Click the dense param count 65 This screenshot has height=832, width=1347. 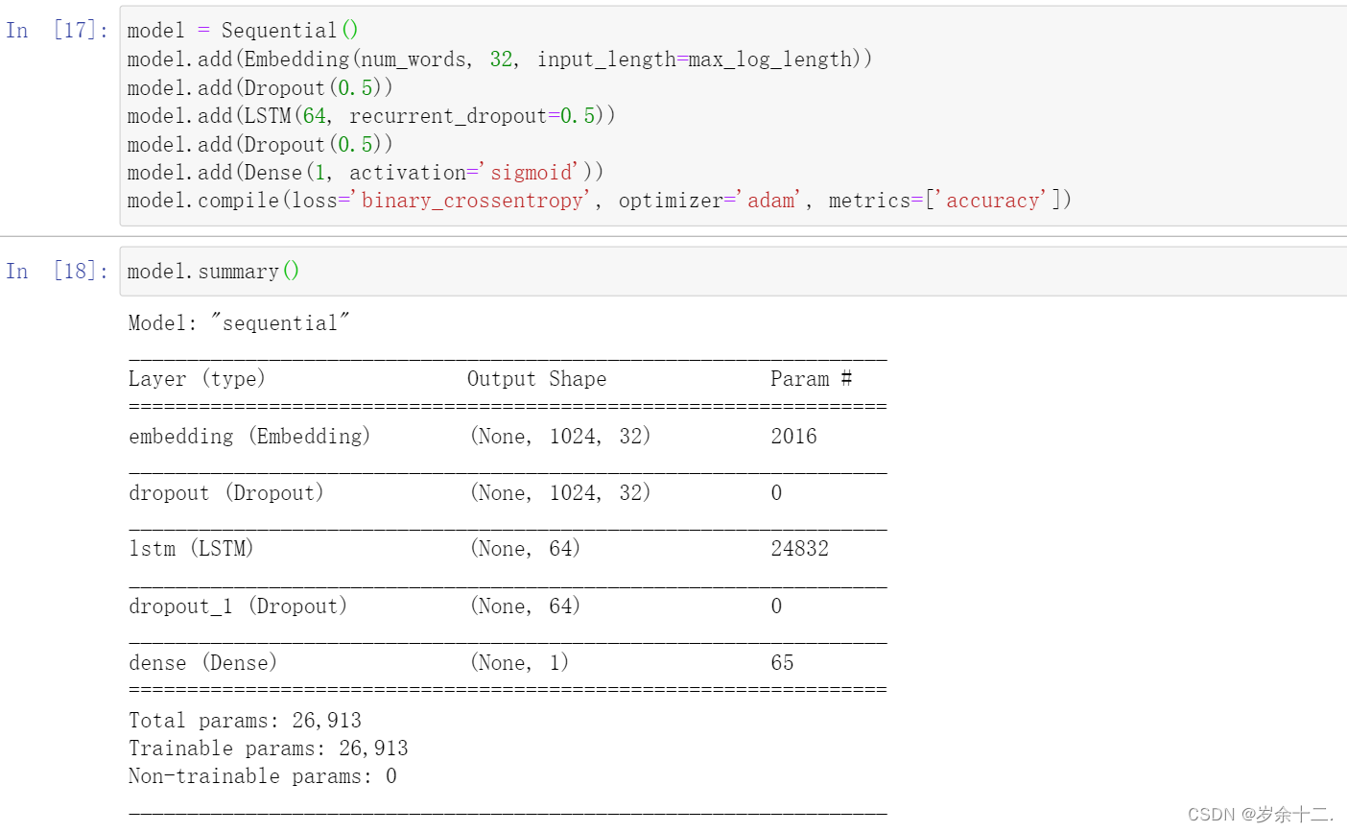(782, 663)
